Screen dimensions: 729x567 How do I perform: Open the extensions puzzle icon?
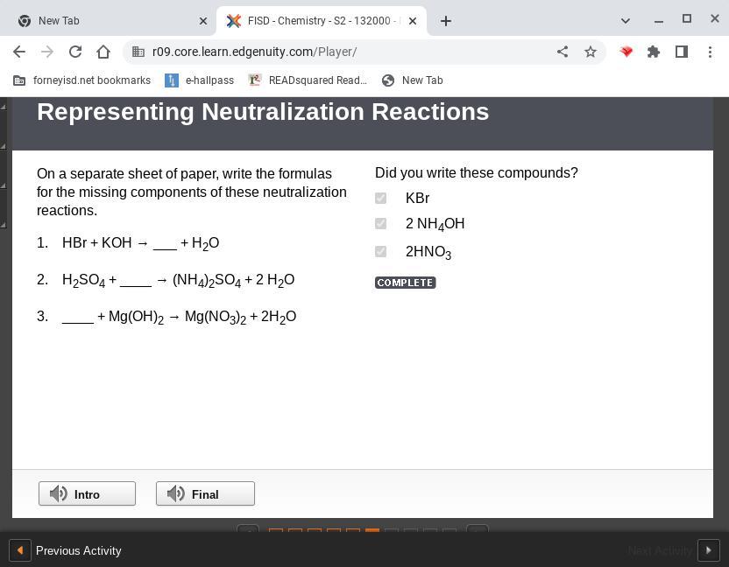654,52
